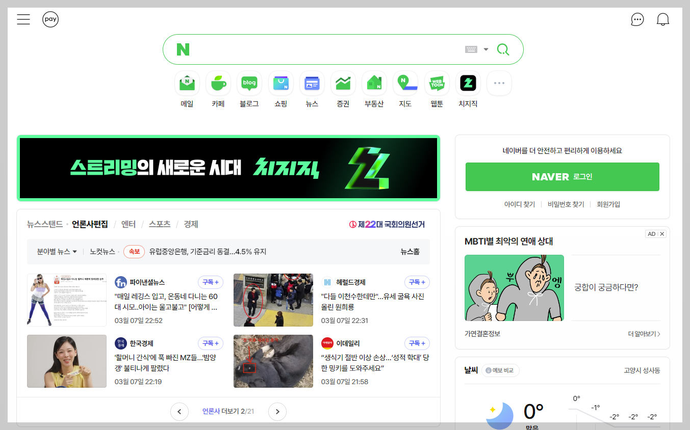Open Naver Pay icon

coord(50,20)
